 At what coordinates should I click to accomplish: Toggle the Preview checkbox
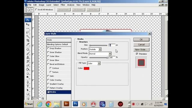click(x=137, y=54)
